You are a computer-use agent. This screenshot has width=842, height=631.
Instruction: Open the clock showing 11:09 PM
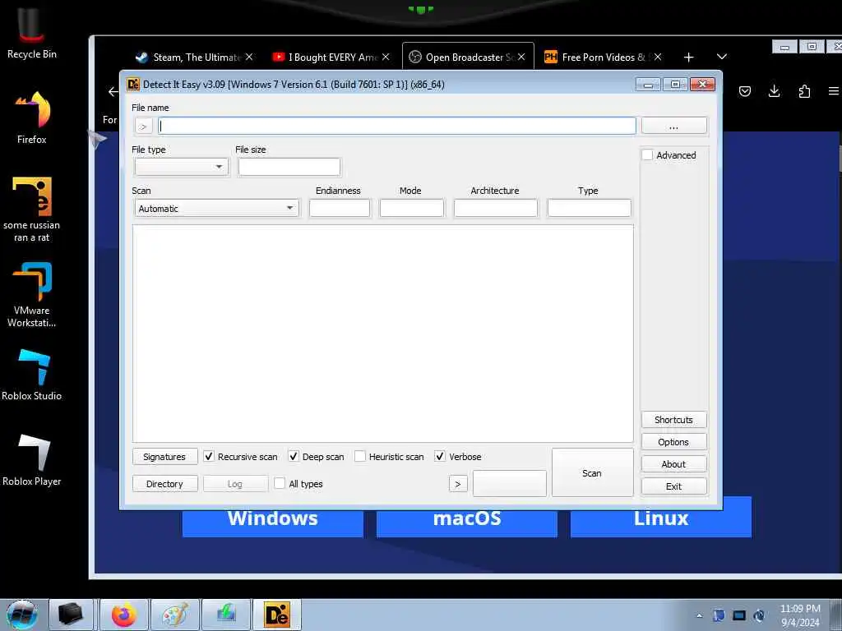[800, 615]
